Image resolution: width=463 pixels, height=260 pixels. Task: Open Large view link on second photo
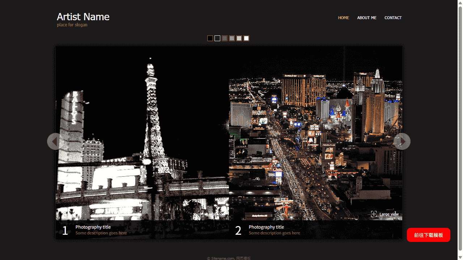(x=389, y=214)
